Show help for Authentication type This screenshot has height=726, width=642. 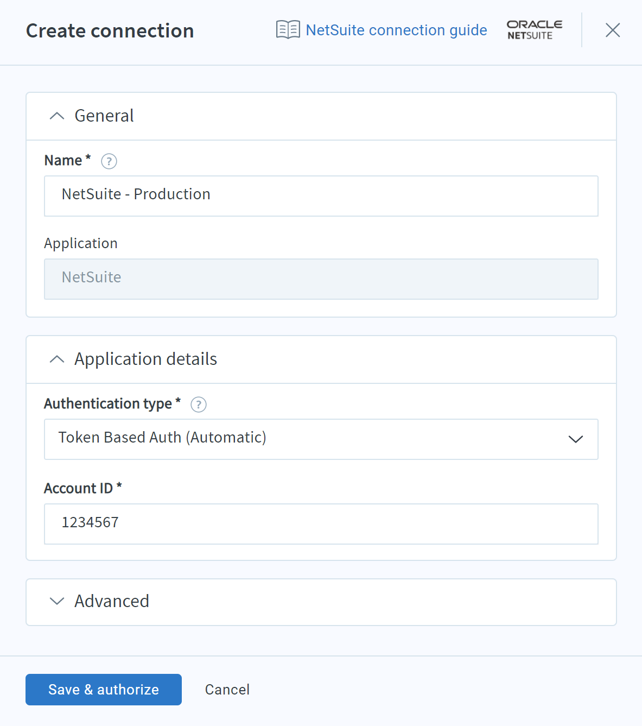click(x=199, y=405)
